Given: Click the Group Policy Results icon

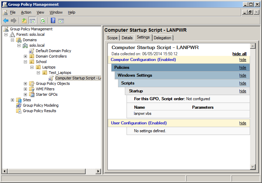Looking at the screenshot, I should pyautogui.click(x=19, y=111).
